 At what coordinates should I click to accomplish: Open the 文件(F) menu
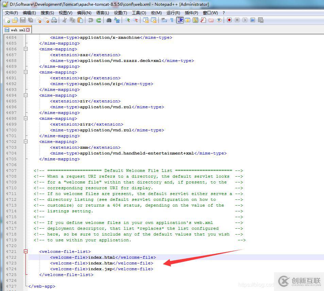coord(11,13)
